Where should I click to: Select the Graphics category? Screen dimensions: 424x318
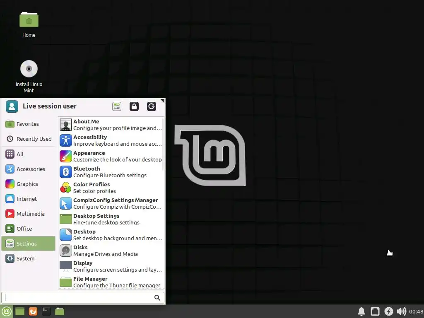coord(29,184)
